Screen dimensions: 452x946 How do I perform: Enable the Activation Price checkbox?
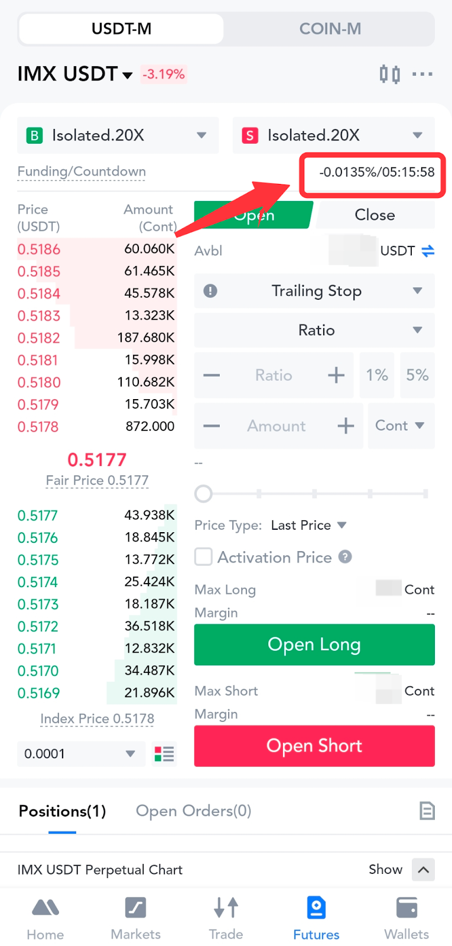click(x=204, y=557)
